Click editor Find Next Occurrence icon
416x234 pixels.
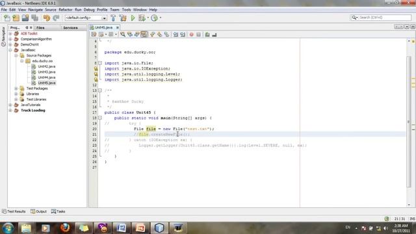pyautogui.click(x=137, y=34)
